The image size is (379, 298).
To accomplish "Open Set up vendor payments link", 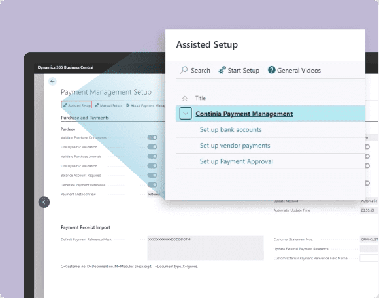I will [235, 146].
